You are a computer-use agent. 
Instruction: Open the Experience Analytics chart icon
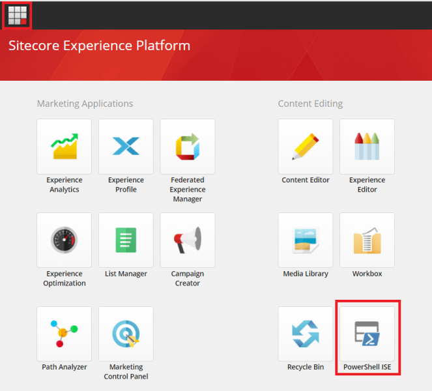(64, 146)
